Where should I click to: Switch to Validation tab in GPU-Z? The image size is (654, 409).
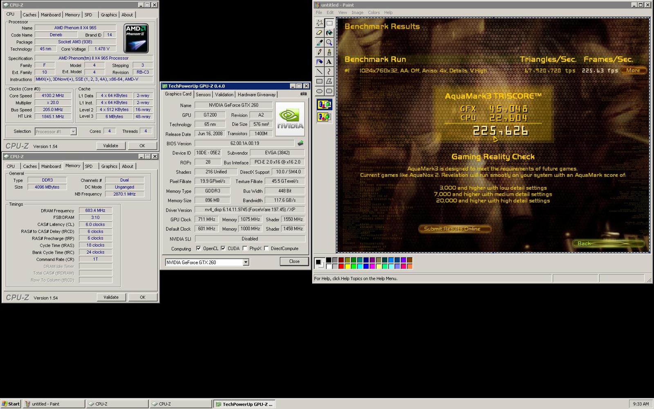pyautogui.click(x=224, y=94)
